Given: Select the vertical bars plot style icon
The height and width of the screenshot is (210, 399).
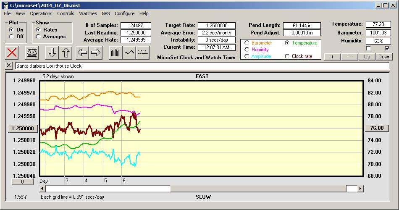Looking at the screenshot, I should [115, 52].
